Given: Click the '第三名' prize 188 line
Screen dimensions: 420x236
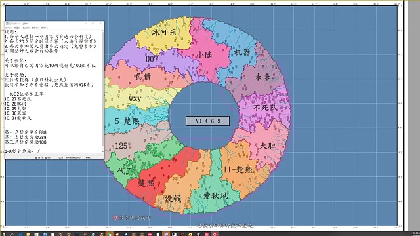Looking at the screenshot, I should coord(26,142).
